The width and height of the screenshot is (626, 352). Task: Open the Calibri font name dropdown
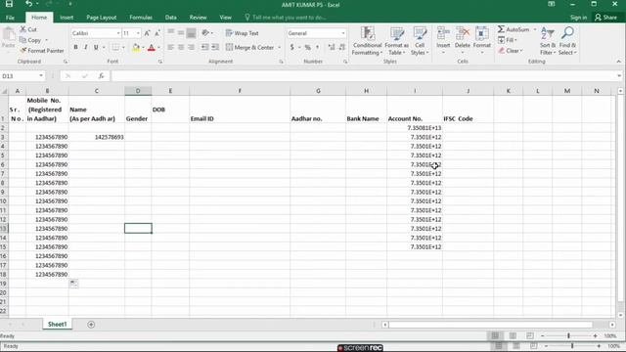point(118,33)
